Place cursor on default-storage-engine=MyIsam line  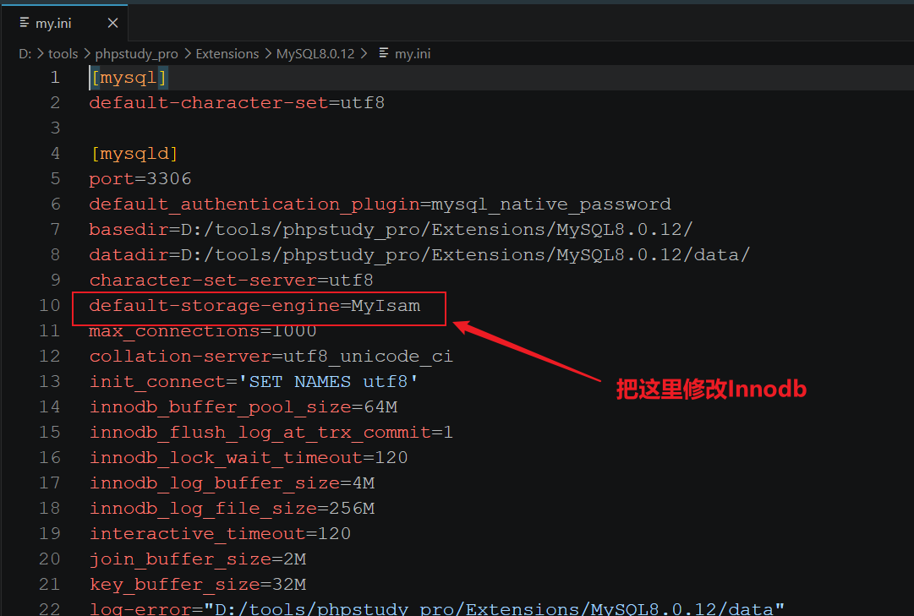(x=254, y=305)
